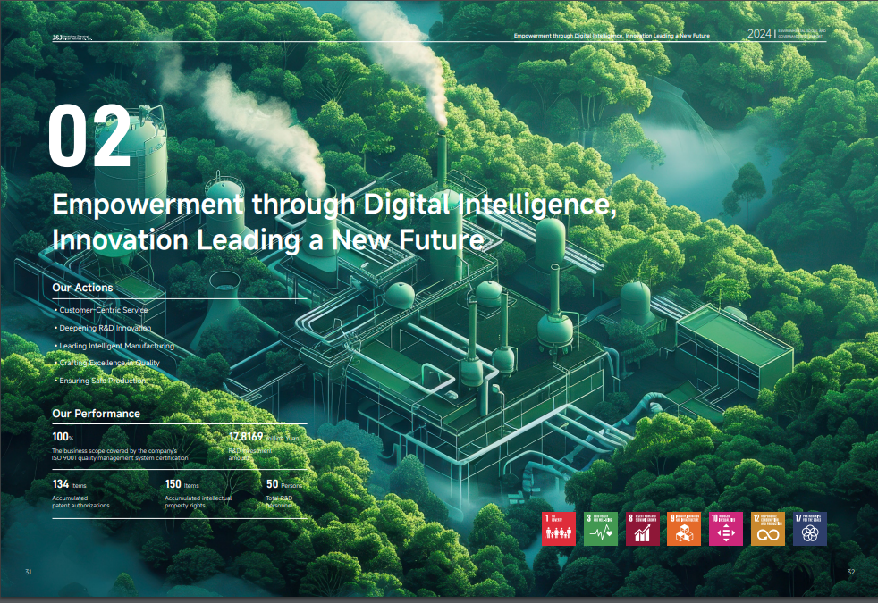Click the page number 32
This screenshot has height=603, width=878.
tap(850, 572)
